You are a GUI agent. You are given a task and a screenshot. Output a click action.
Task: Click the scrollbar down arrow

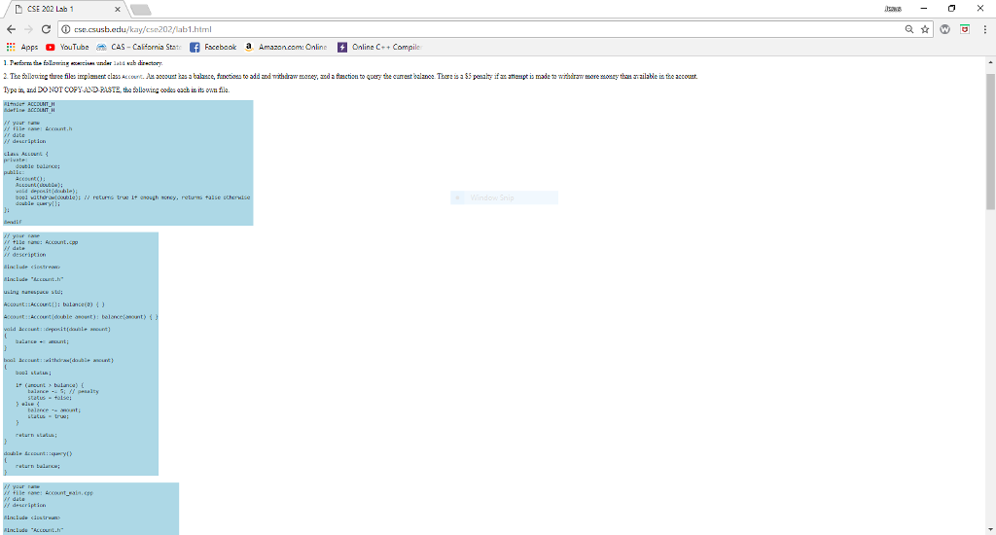990,529
